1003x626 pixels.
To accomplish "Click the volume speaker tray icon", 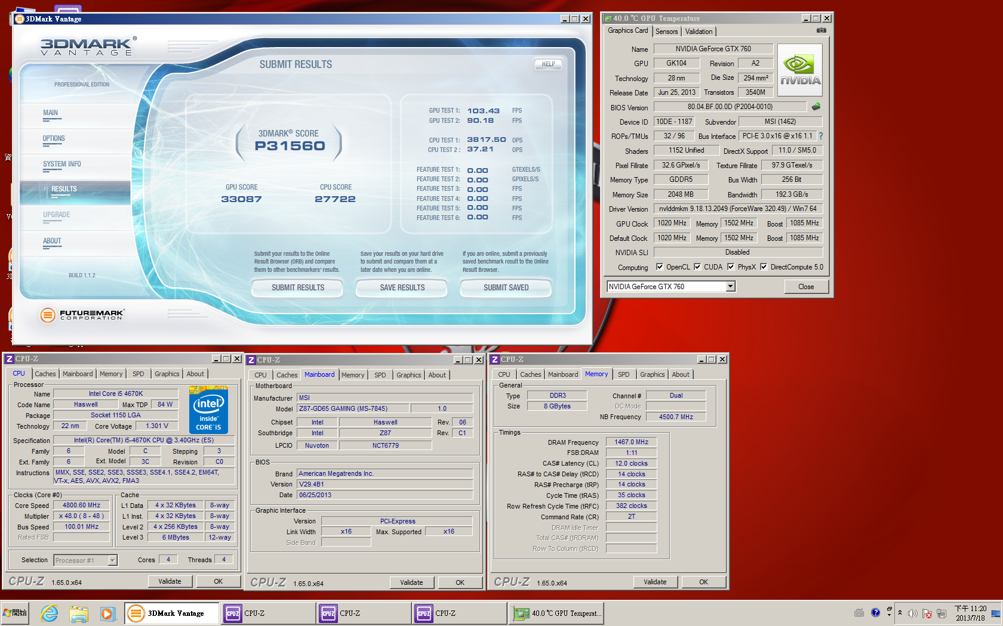I will click(913, 613).
